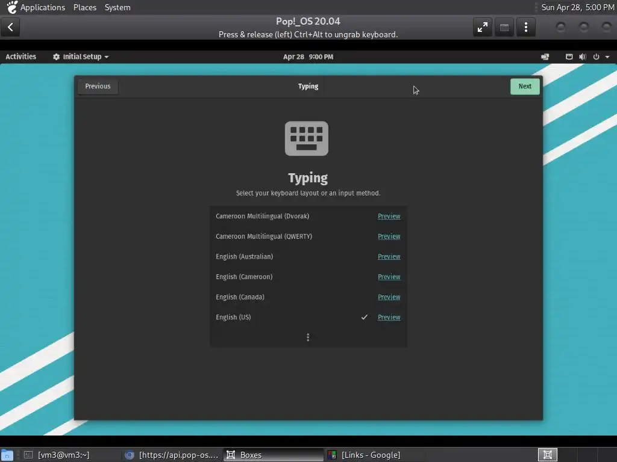The image size is (617, 462).
Task: Switch to the Links - Google taskbar item
Action: (374, 455)
